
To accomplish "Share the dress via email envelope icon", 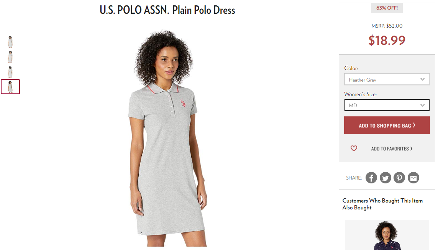I will tap(413, 178).
